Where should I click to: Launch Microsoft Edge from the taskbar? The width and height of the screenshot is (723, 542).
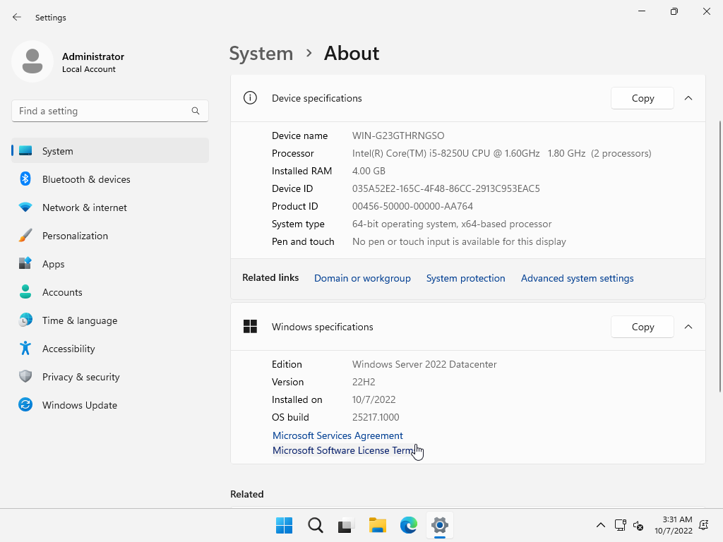409,525
